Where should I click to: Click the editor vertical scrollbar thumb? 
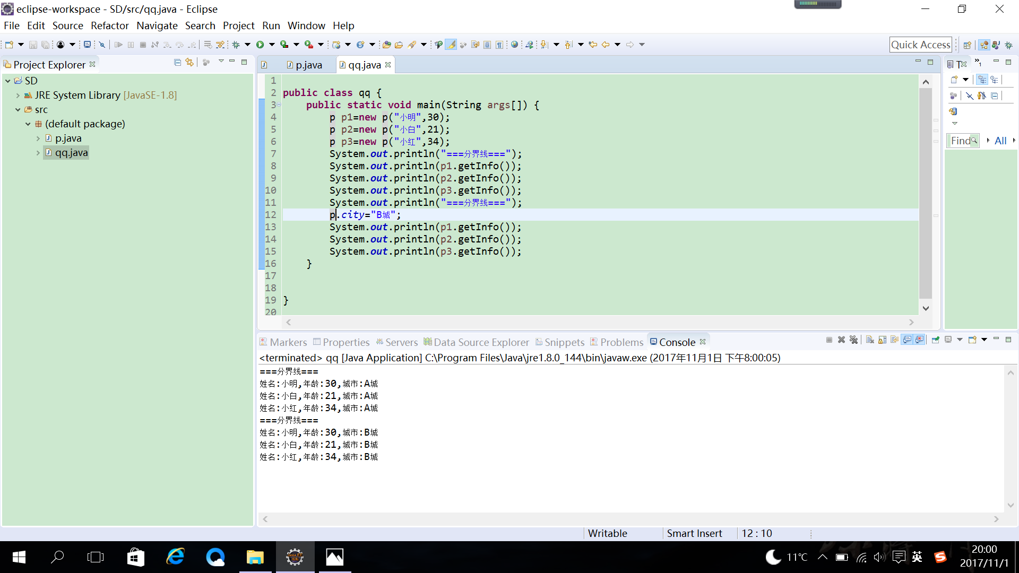pos(926,194)
